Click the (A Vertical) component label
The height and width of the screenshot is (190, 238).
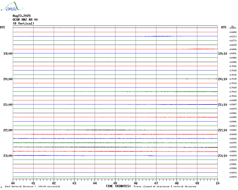[23, 23]
